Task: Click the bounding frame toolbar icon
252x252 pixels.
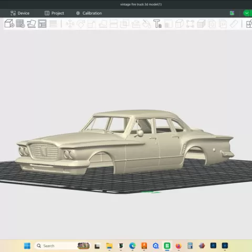Action: click(190, 24)
